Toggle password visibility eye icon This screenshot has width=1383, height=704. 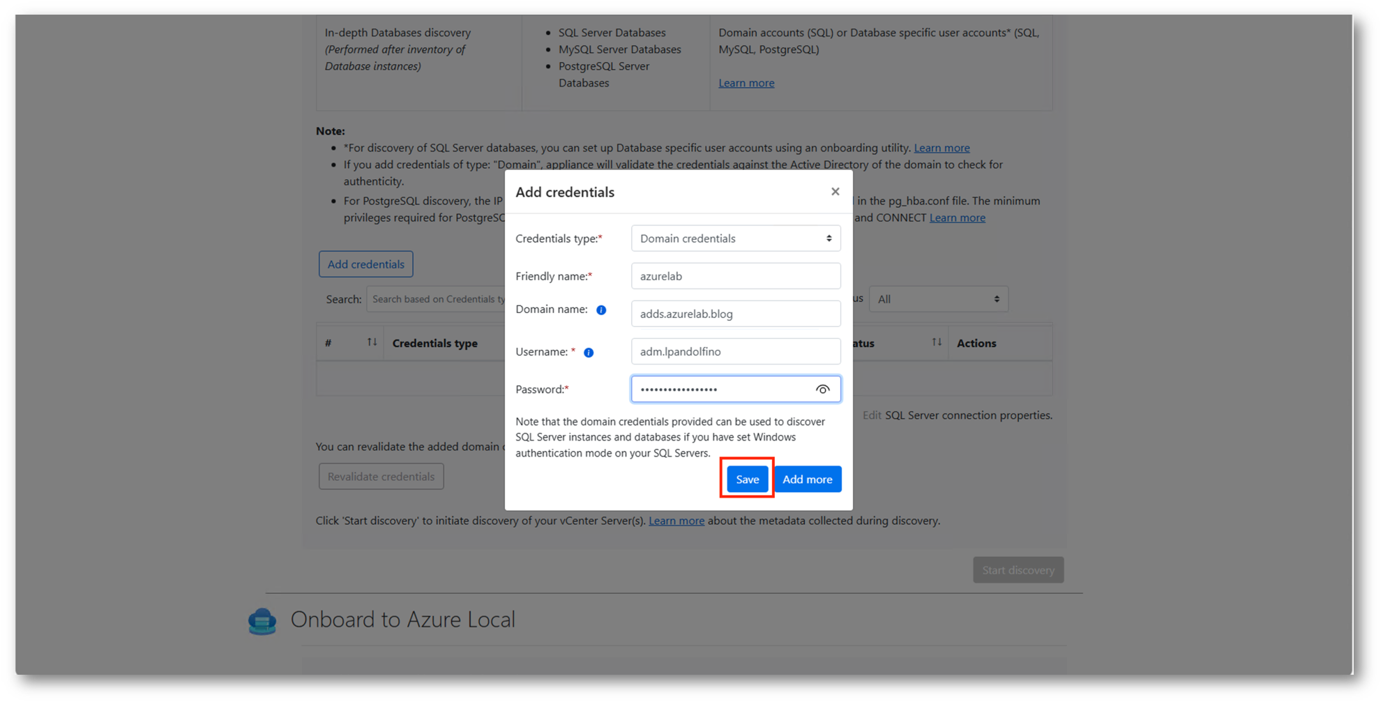pos(822,390)
